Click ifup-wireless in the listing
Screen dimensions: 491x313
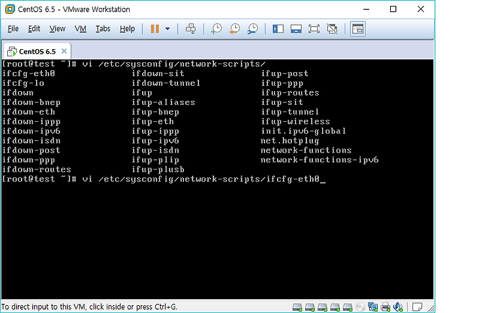(296, 122)
